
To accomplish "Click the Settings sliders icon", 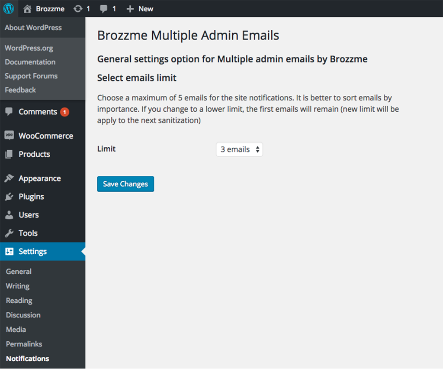I will pyautogui.click(x=10, y=251).
